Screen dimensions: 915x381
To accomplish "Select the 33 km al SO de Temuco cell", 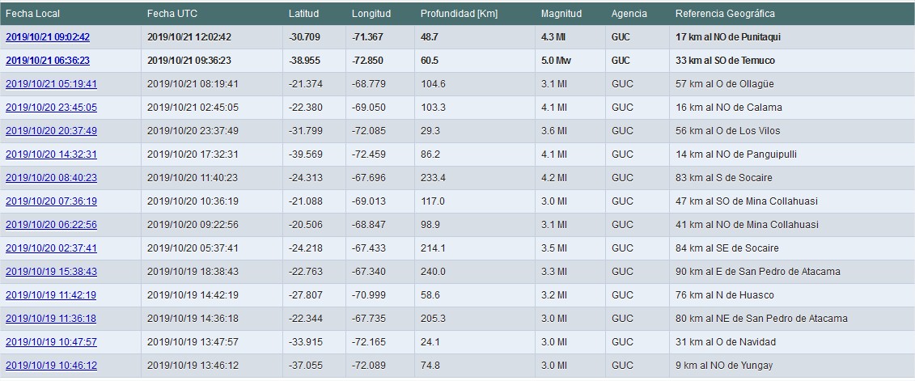I will coord(725,60).
